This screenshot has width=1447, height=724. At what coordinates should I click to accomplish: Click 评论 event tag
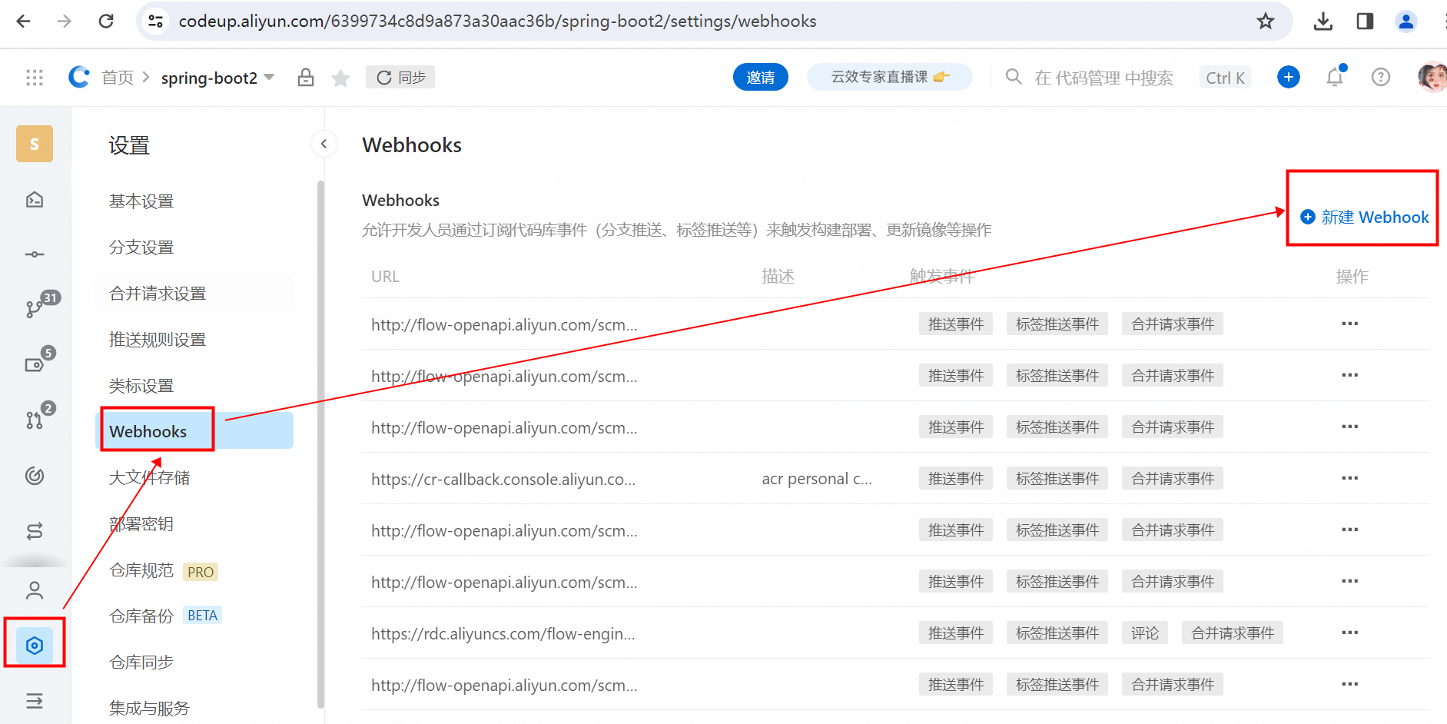click(1145, 633)
